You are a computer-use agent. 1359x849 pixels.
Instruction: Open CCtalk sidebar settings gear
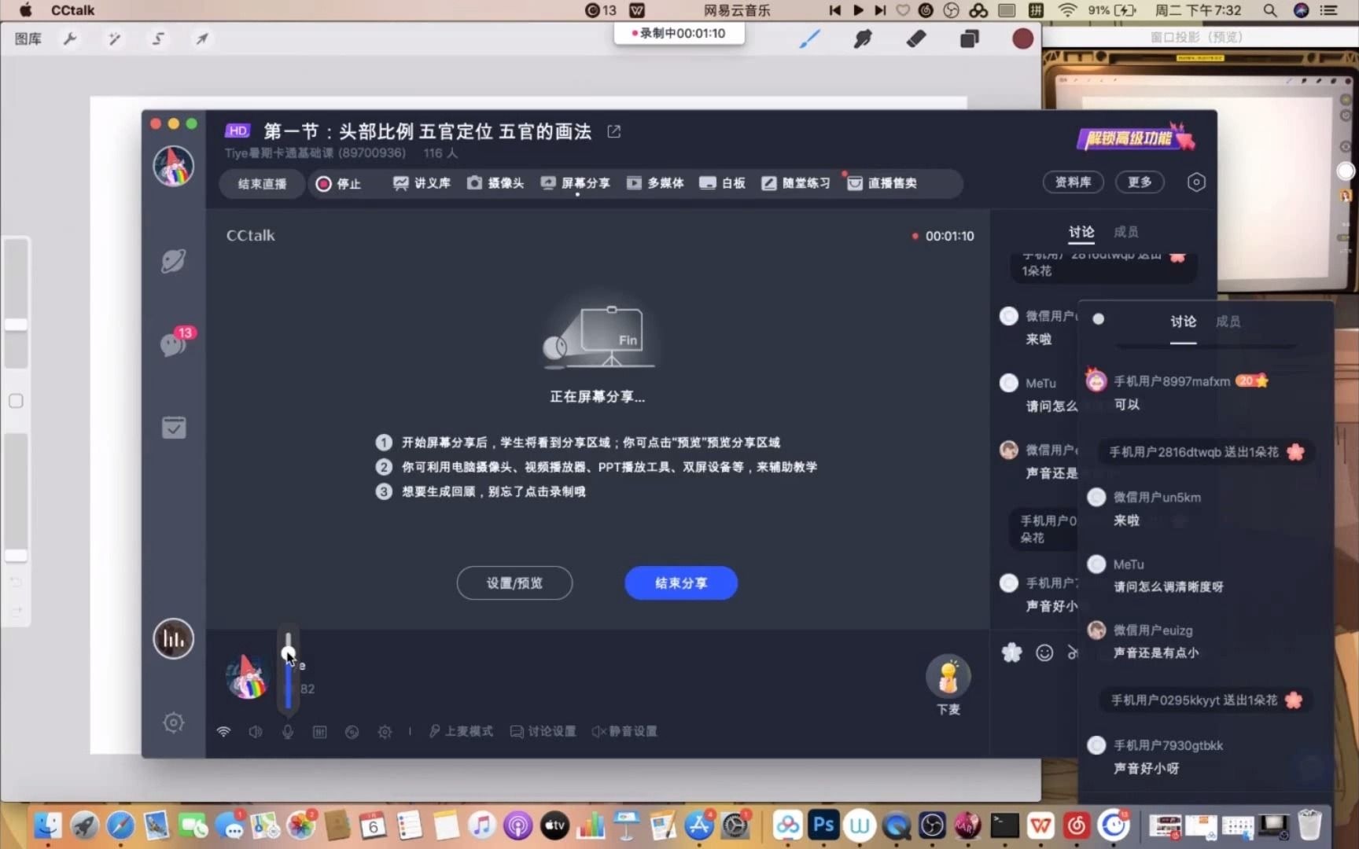click(x=174, y=722)
